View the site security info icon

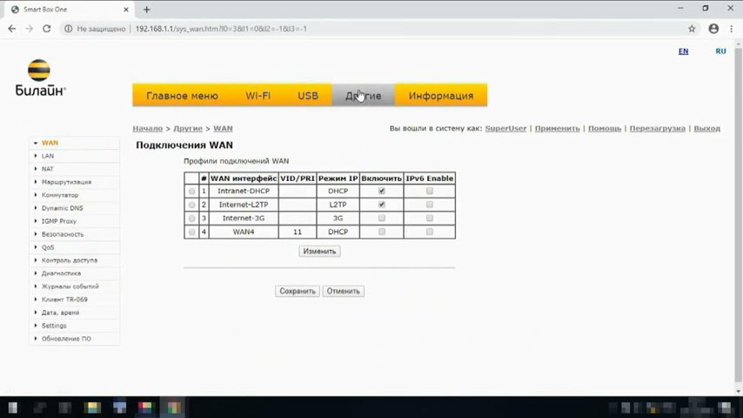click(68, 29)
